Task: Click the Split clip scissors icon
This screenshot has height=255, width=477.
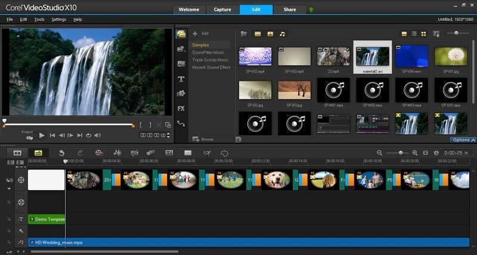Action: 159,125
